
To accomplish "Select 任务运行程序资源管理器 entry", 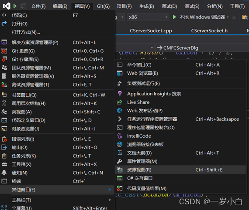I will [180, 119].
